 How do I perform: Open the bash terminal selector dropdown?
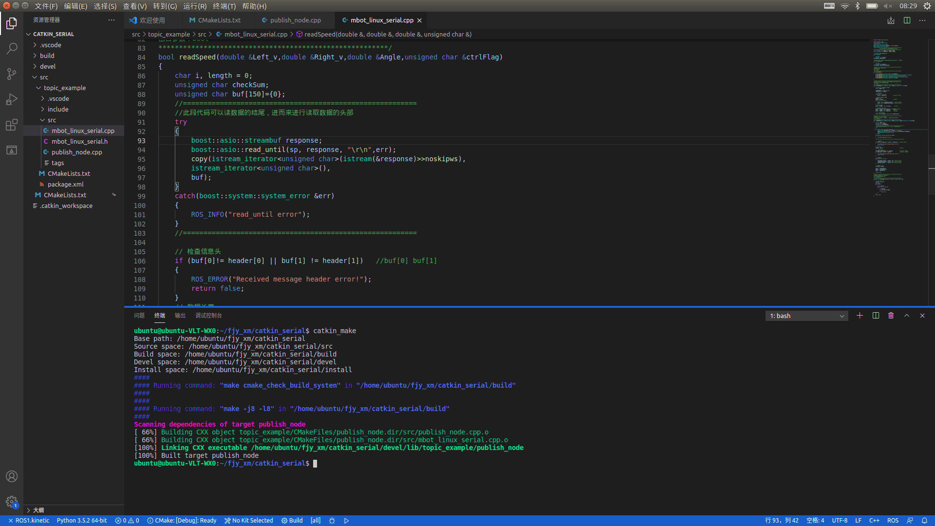point(806,316)
